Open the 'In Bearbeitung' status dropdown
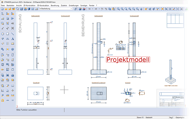 (x=55, y=9)
